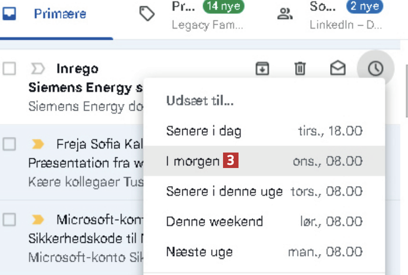Toggle importance marker on Microsoft-konto email
408x275 pixels.
[x=38, y=219]
